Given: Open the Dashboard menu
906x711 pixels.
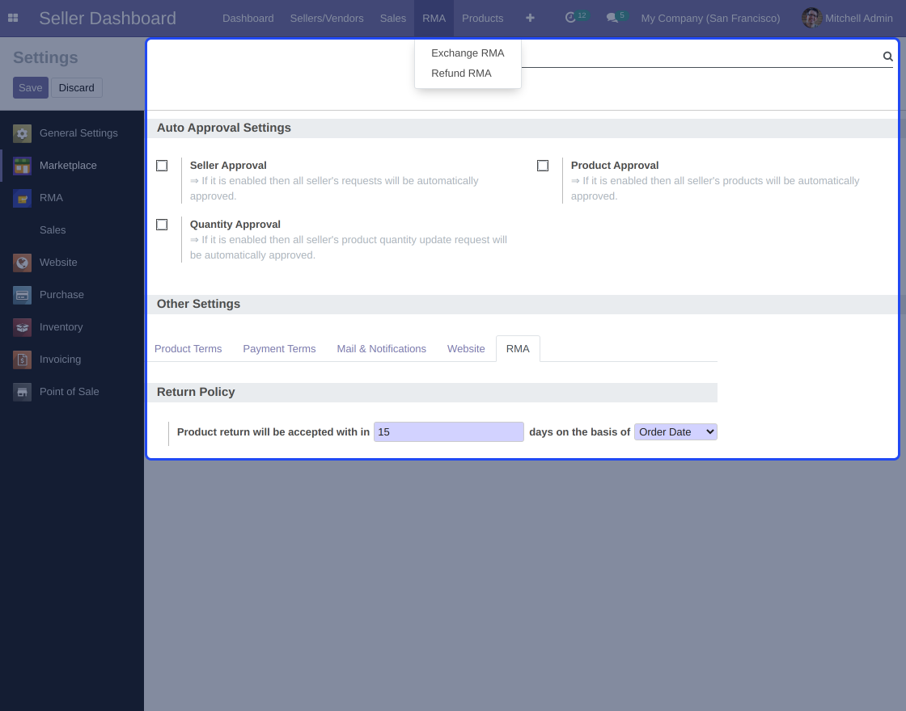Looking at the screenshot, I should tap(248, 18).
